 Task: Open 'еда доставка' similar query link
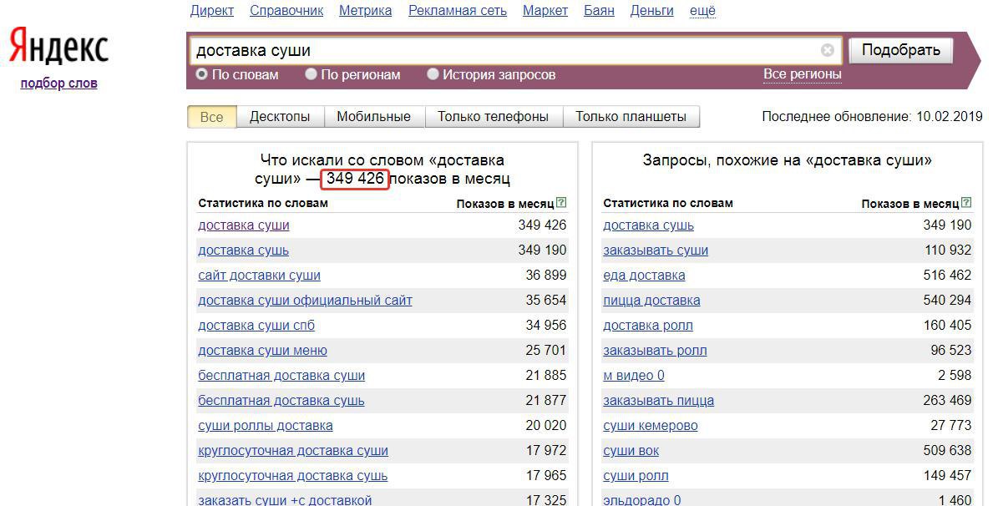click(644, 276)
